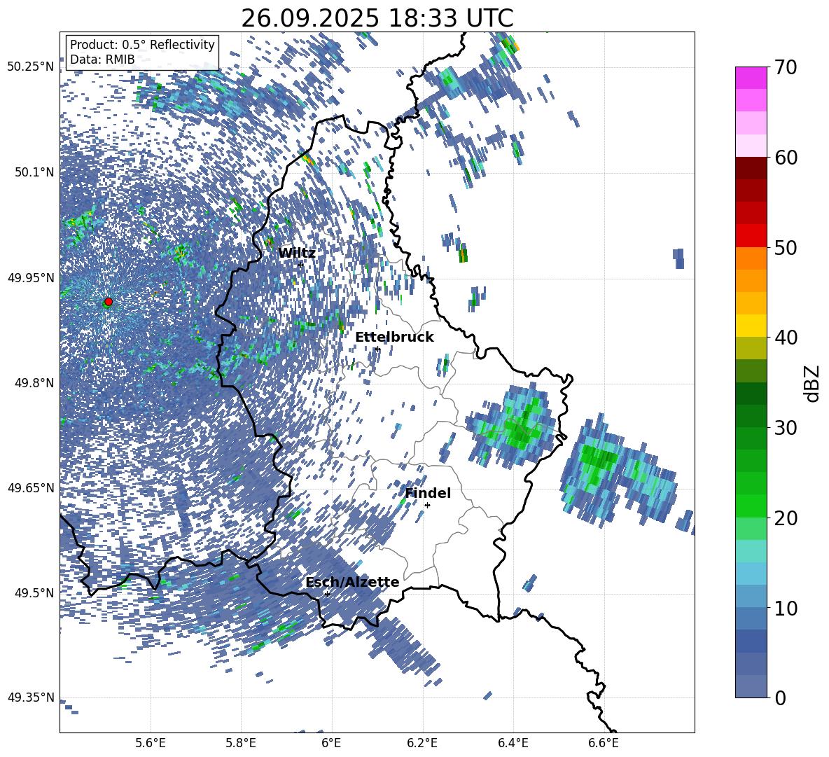Viewport: 829px width, 757px height.
Task: Click the 30 dBZ colorbar tick label
Action: (786, 428)
